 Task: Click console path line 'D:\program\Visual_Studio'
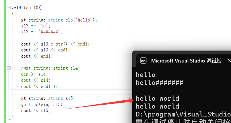[x=183, y=114]
